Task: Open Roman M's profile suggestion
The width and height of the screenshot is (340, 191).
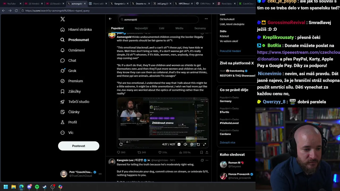Action: [236, 164]
